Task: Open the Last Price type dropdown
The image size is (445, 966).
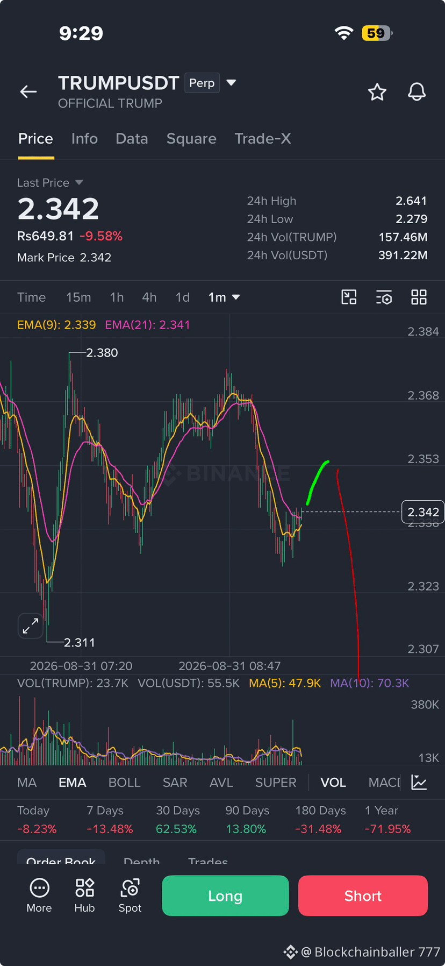Action: tap(50, 183)
